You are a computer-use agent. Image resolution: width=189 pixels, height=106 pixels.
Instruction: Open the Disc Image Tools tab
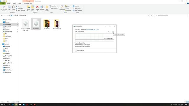coord(28,3)
